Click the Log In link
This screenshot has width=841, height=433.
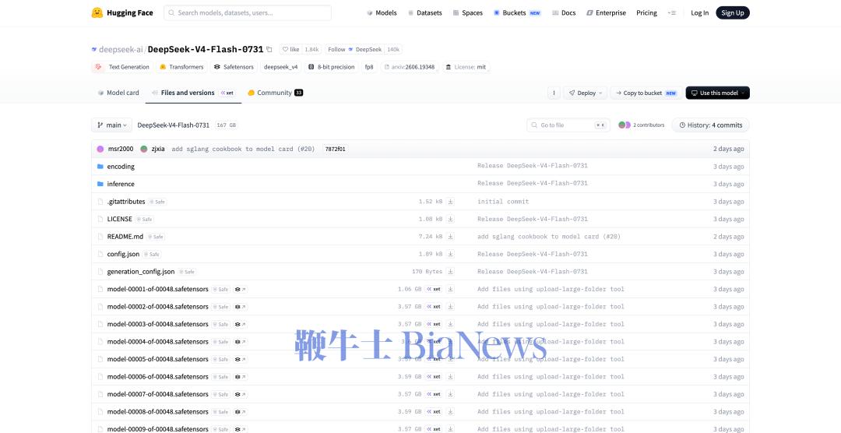[699, 13]
